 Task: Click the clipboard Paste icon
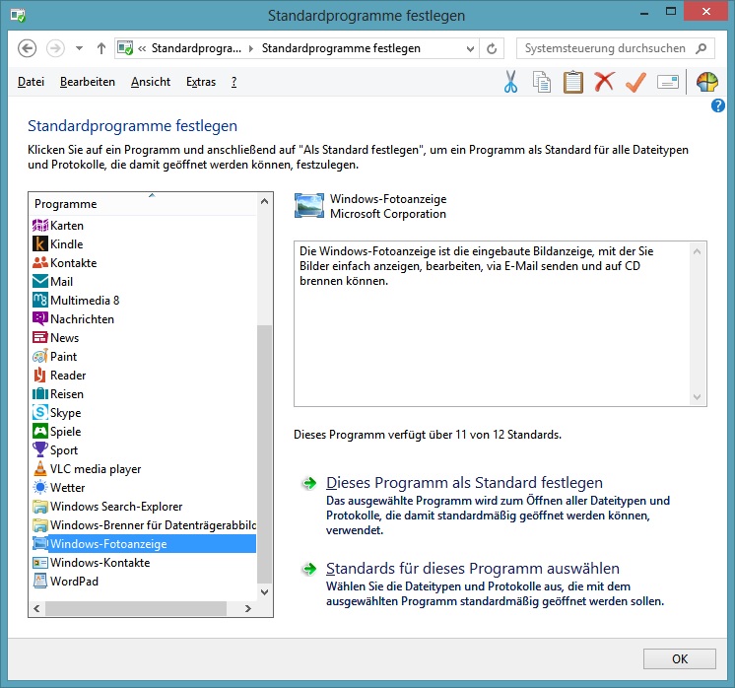pyautogui.click(x=572, y=82)
